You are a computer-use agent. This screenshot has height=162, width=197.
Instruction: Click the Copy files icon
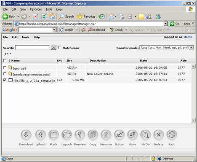coord(93,135)
